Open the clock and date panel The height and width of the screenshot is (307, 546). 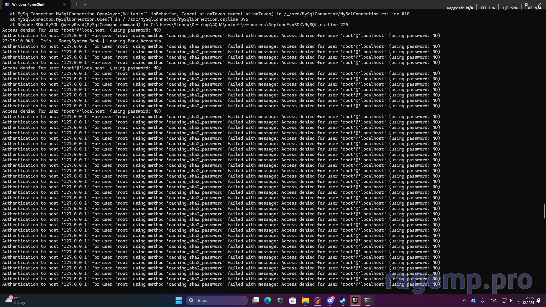pyautogui.click(x=526, y=300)
